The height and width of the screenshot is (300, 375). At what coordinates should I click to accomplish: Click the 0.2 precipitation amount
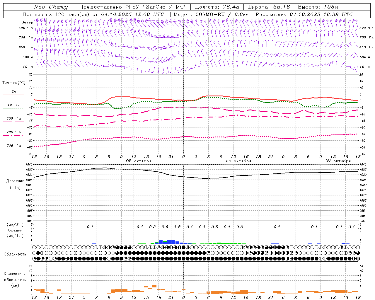tap(240, 227)
